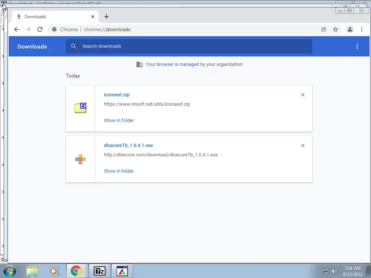Click the dlsecureTb exe icon thumbnail
This screenshot has width=371, height=278.
tap(80, 159)
